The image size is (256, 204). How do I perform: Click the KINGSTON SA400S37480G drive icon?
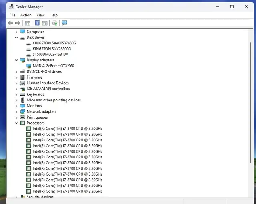(28, 44)
